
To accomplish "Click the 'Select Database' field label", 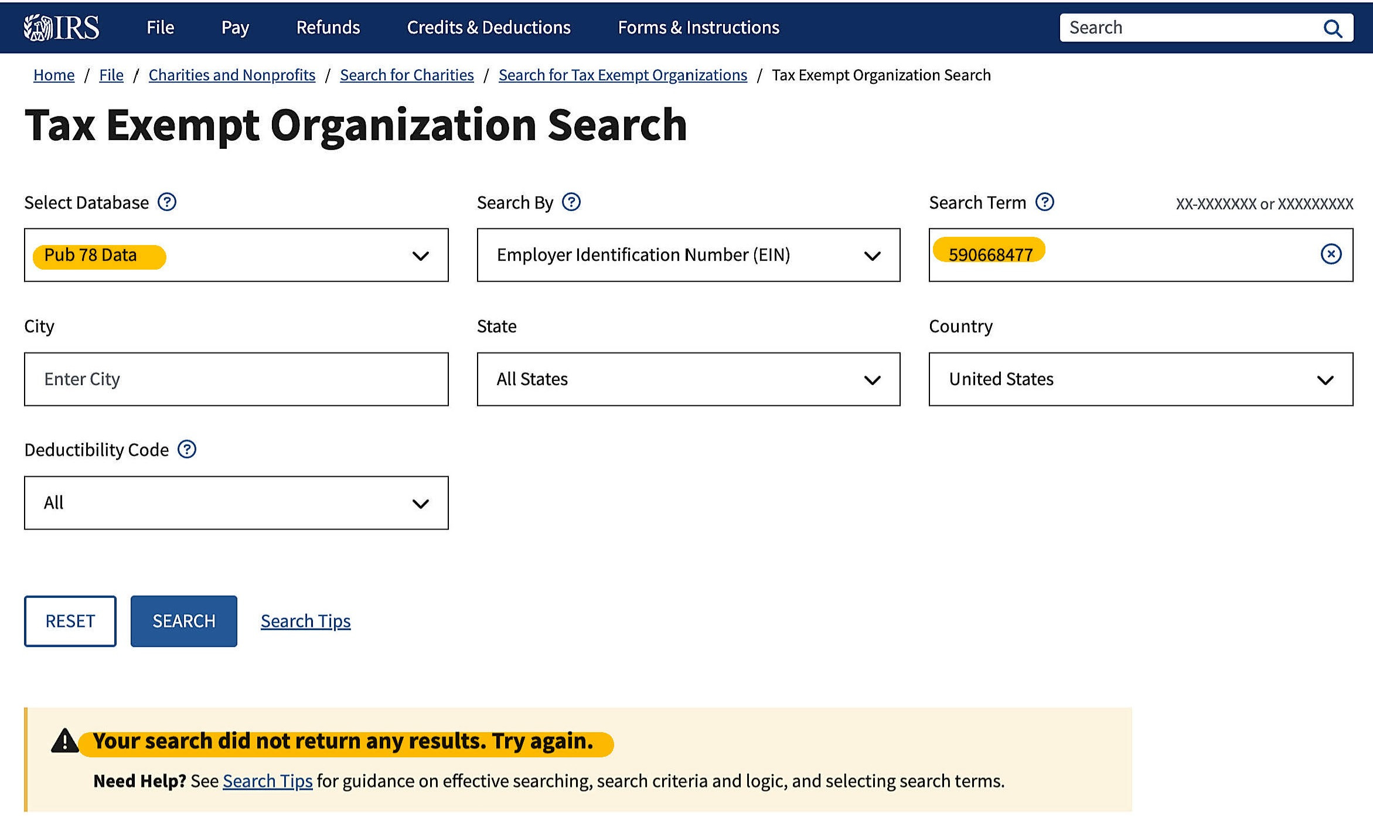I will coord(87,203).
